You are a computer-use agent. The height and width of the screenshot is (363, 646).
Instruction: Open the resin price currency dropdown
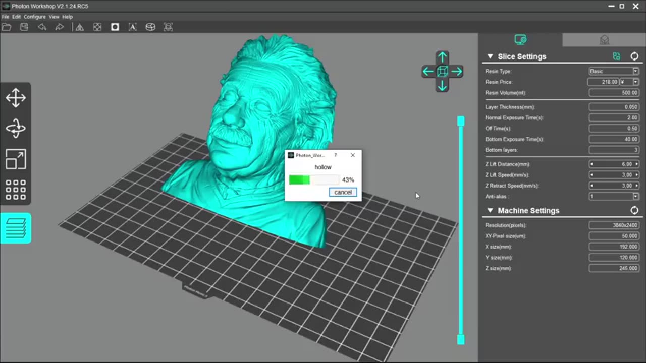coord(635,82)
